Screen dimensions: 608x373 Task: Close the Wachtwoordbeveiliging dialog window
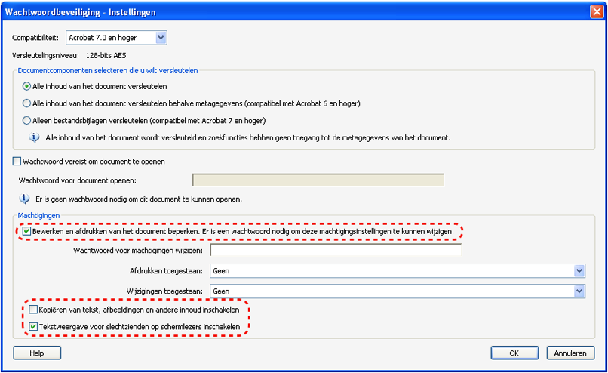click(x=597, y=12)
